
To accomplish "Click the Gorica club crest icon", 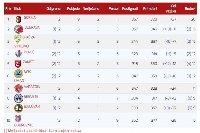I will (x=18, y=19).
